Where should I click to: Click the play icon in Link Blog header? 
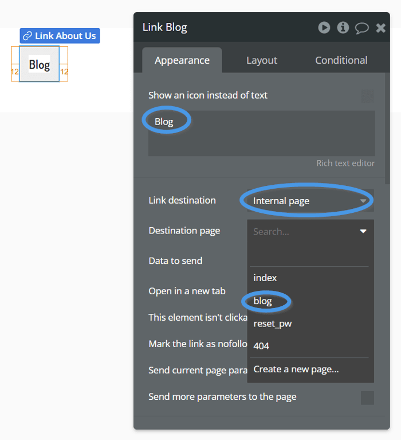tap(324, 28)
